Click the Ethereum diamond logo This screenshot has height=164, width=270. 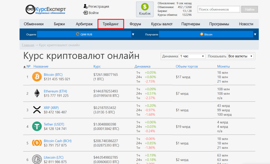(x=37, y=93)
